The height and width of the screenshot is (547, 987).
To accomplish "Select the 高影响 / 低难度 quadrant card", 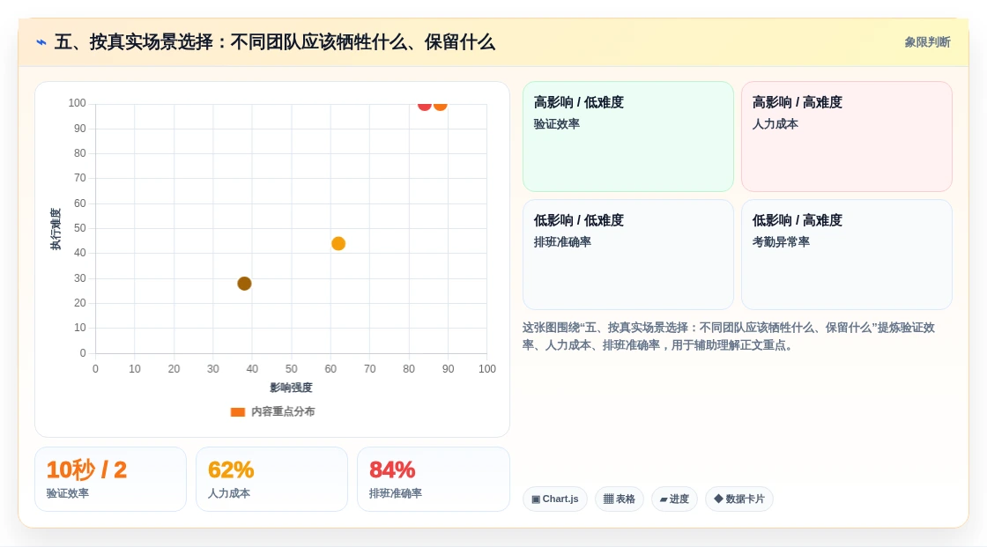I will [628, 137].
